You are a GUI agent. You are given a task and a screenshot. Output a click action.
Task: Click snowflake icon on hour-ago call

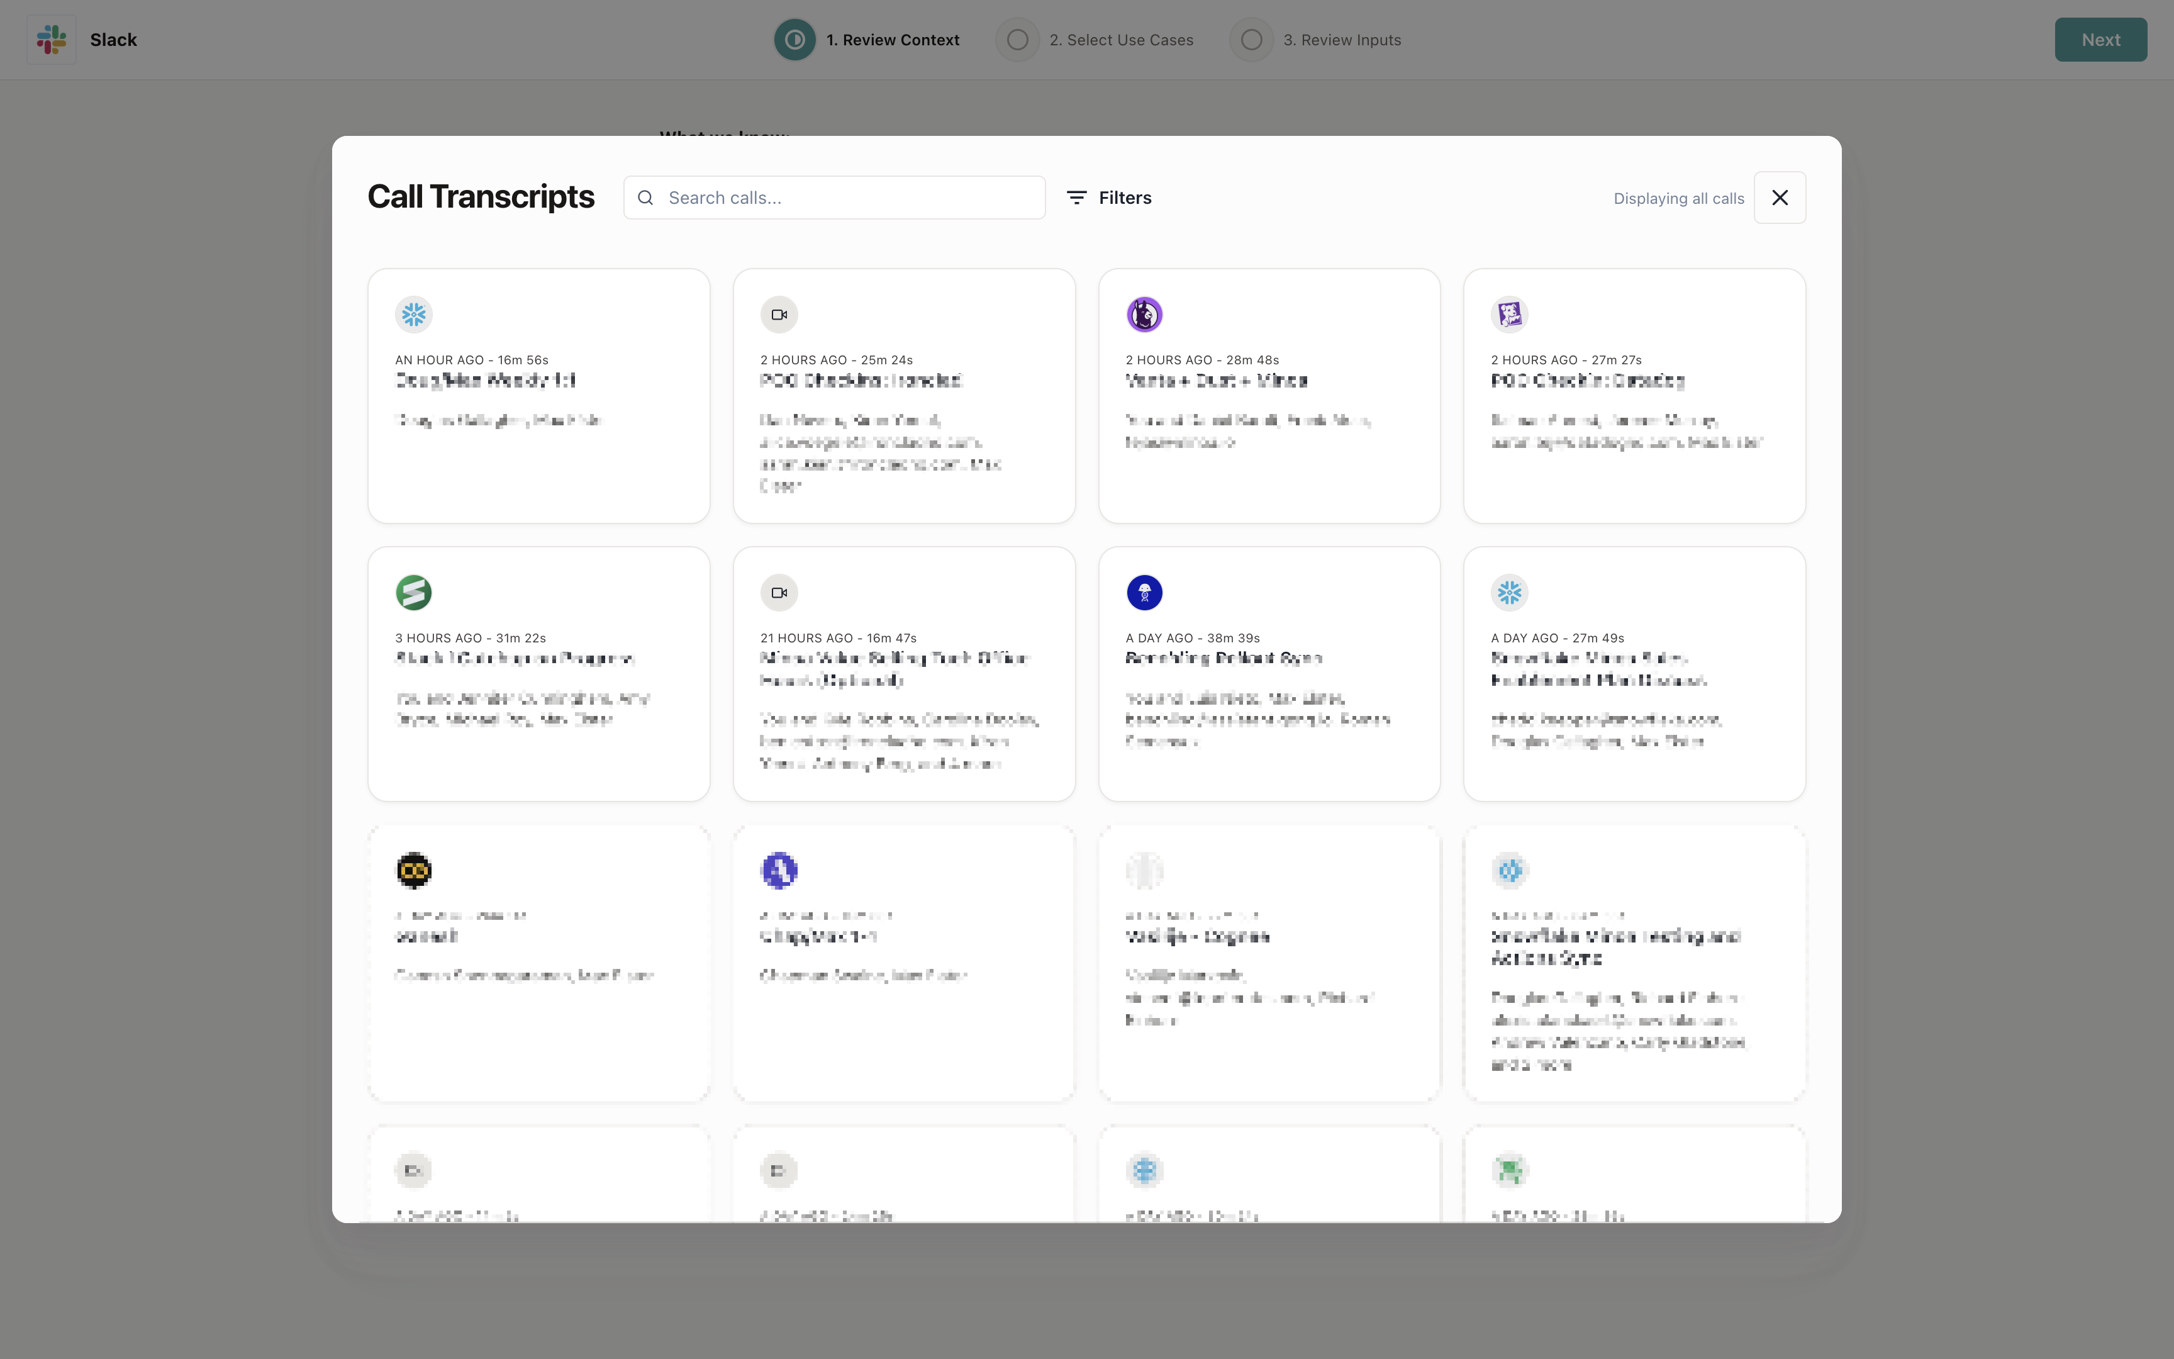413,315
